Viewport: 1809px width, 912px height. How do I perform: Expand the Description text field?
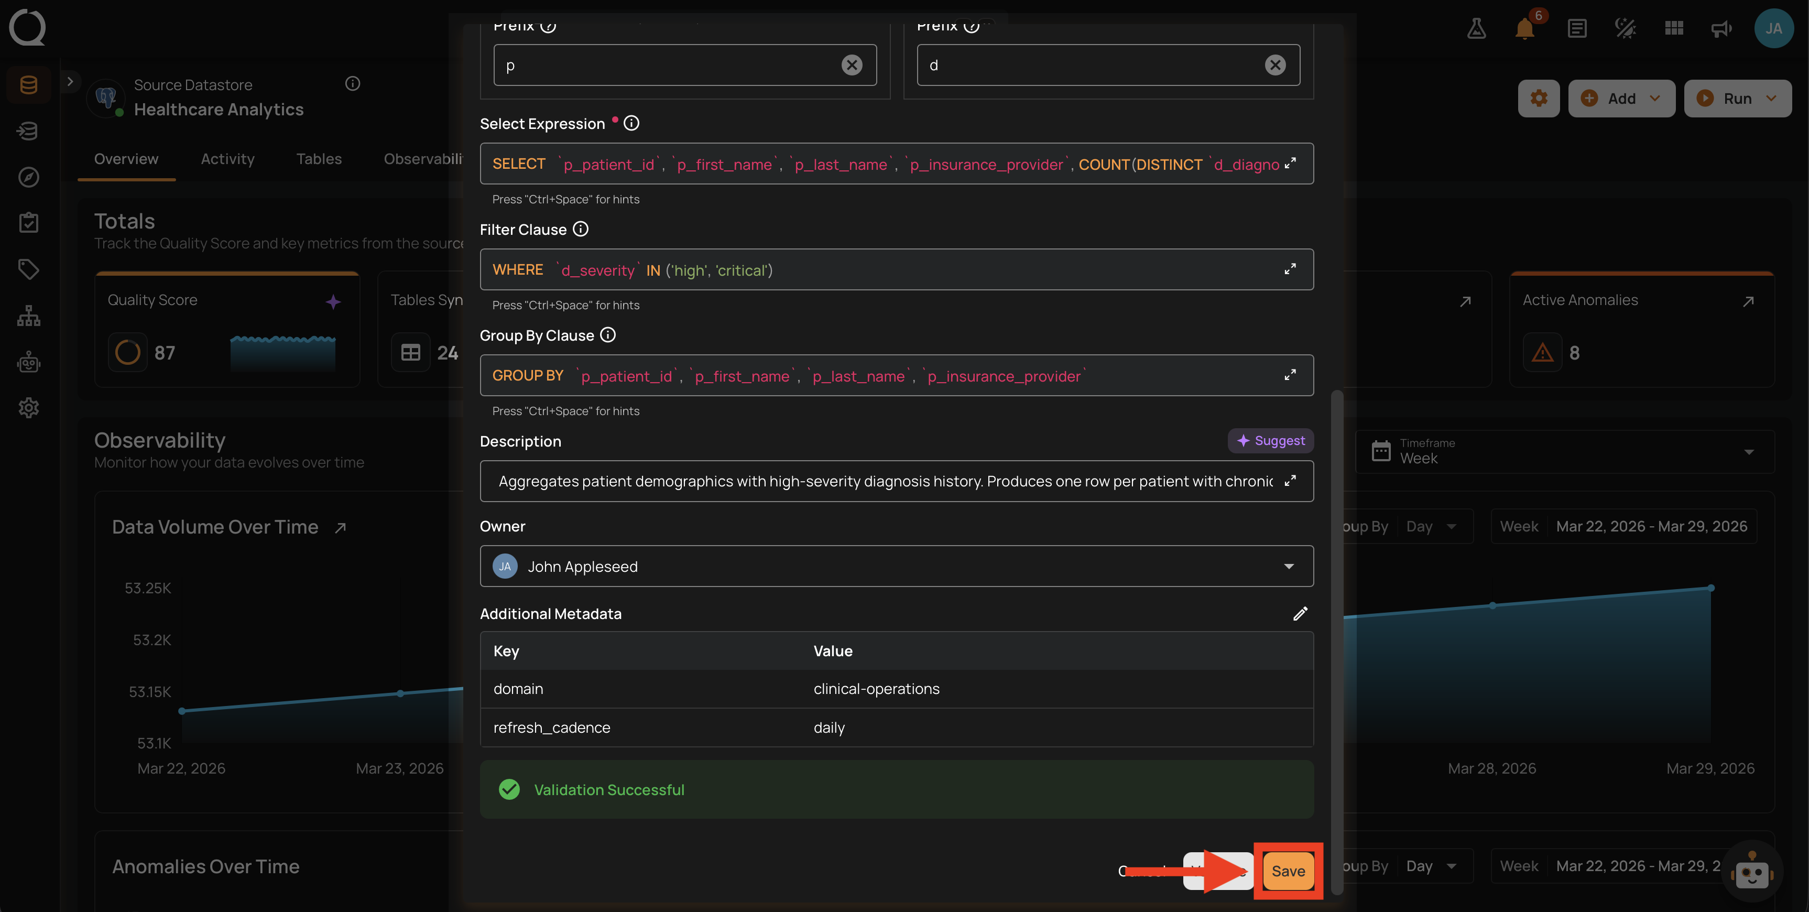(1290, 481)
